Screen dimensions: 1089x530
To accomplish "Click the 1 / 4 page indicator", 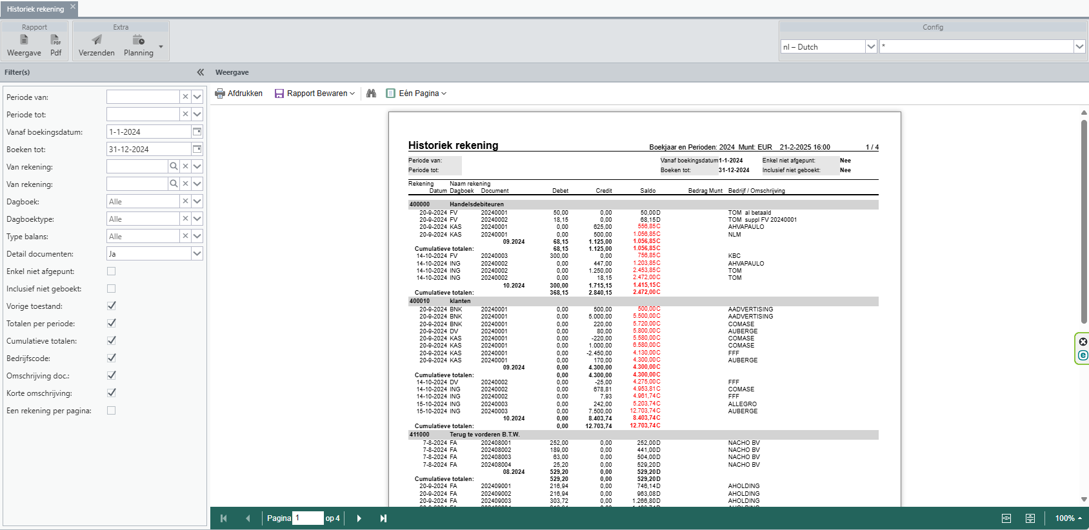I will click(872, 147).
